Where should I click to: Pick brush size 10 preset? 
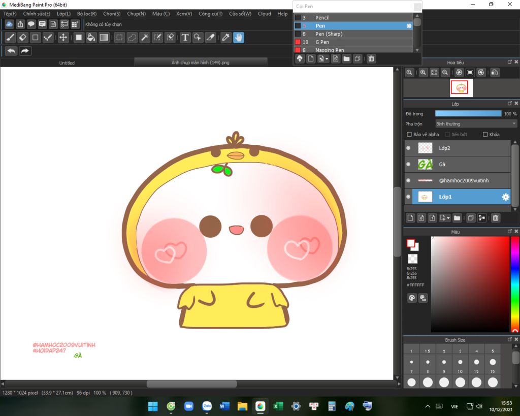460,382
